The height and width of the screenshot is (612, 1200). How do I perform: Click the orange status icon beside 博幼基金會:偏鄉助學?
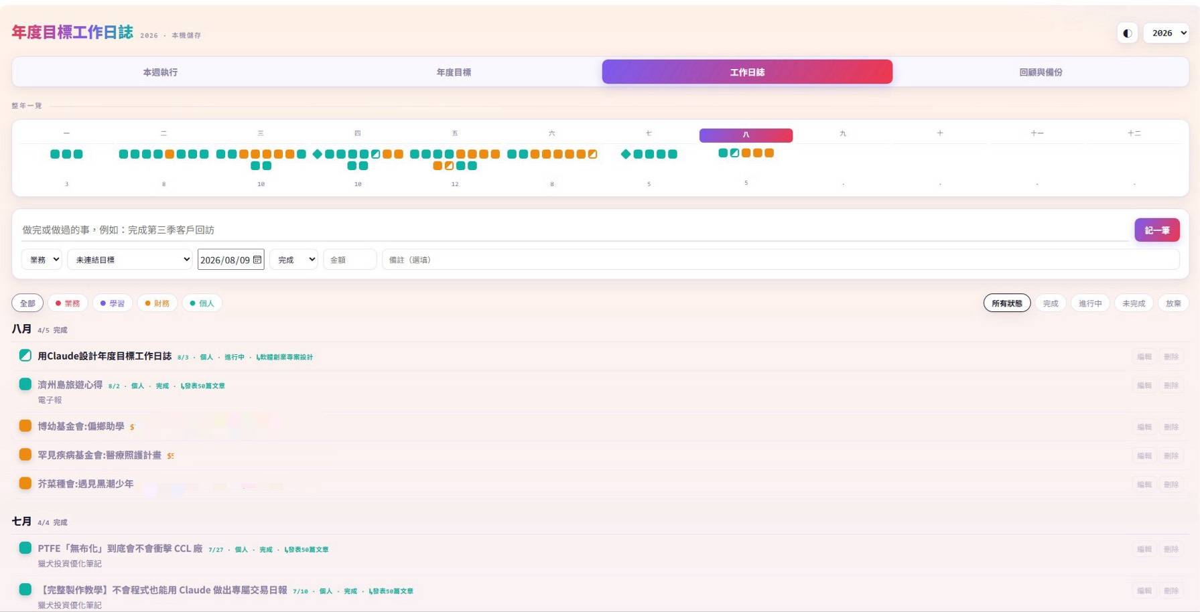click(x=25, y=426)
